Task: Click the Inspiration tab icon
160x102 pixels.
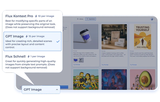Action: (x=87, y=19)
